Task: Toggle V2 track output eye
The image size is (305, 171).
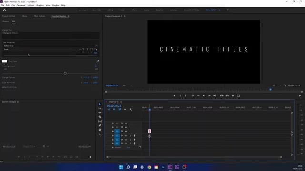Action: click(126, 127)
